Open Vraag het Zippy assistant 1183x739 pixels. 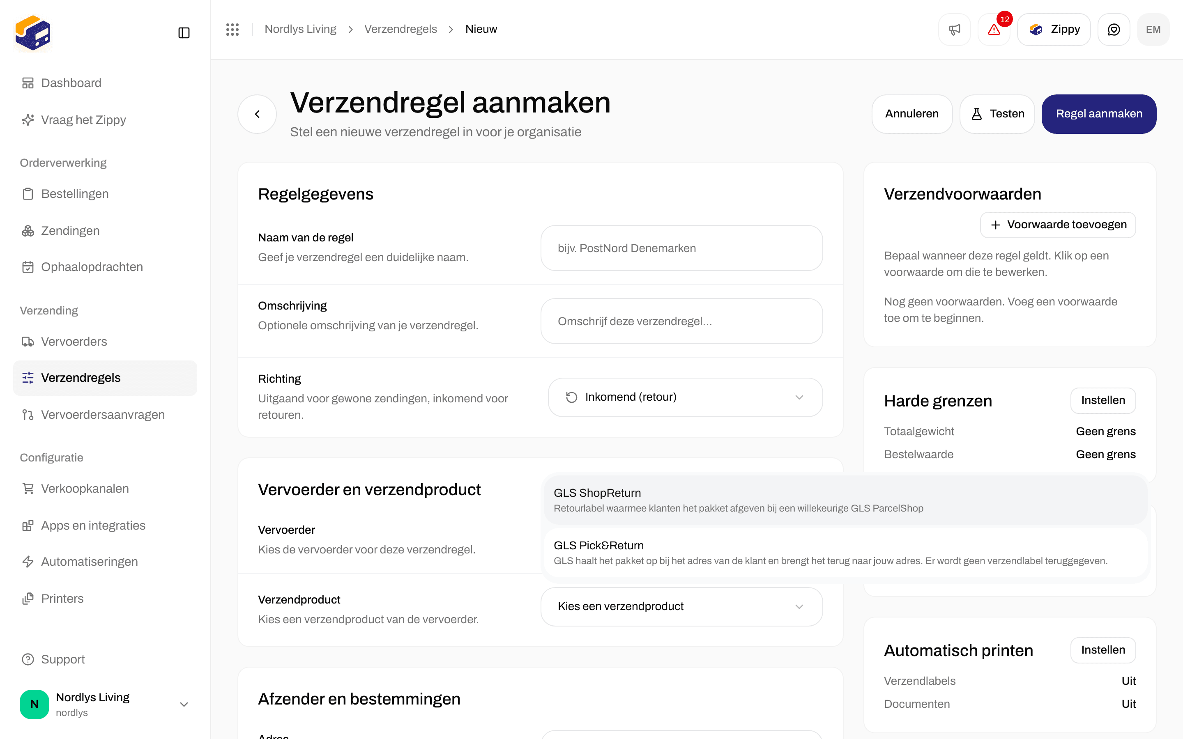[105, 120]
